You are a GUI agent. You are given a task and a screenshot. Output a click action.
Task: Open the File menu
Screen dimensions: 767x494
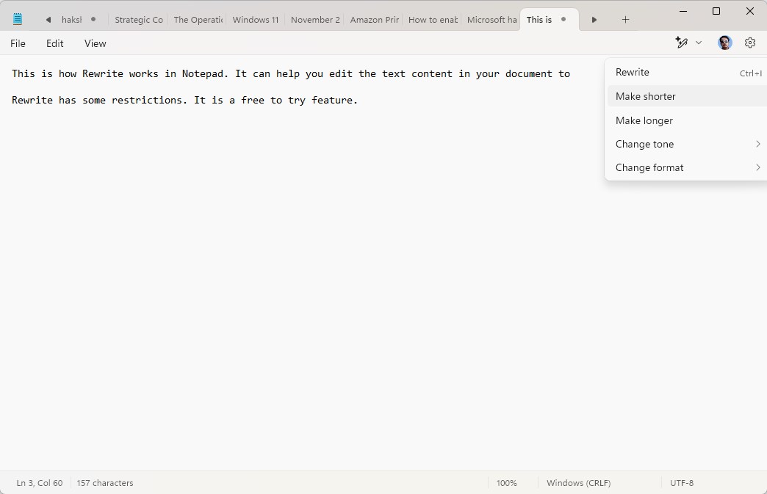pos(18,43)
